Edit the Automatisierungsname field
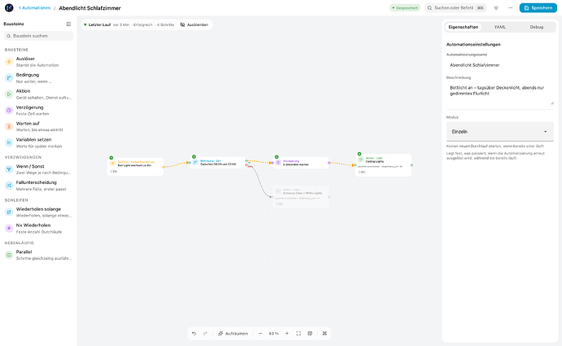 [499, 65]
